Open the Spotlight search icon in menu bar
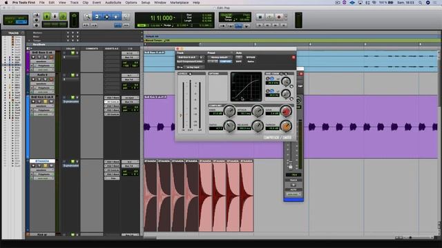442x248 pixels. (x=420, y=3)
